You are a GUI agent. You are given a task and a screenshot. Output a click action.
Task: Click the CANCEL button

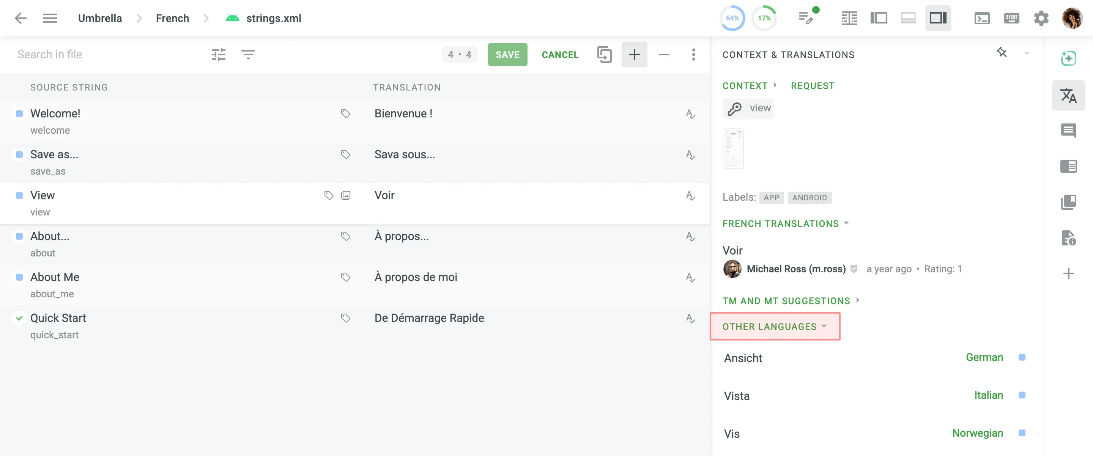560,55
